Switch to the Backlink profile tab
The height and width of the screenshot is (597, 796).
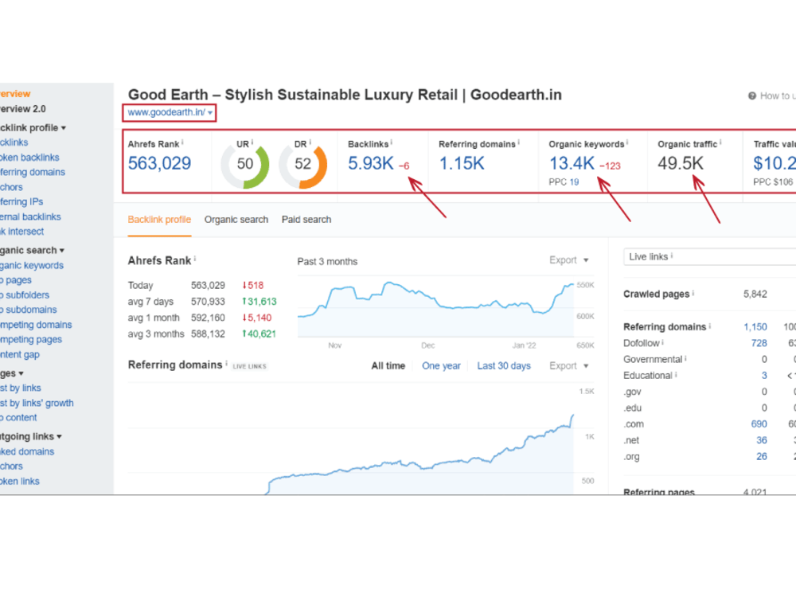159,220
